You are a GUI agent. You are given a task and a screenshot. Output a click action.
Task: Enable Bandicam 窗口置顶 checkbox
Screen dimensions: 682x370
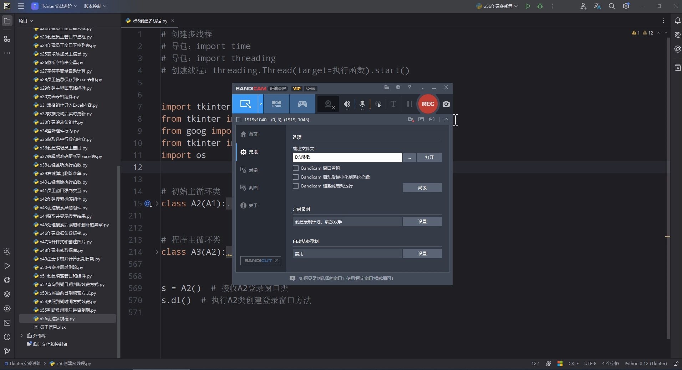coord(296,168)
